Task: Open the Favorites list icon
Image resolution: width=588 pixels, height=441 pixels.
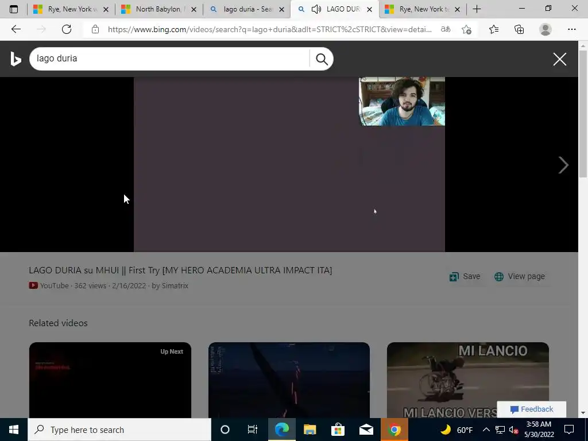Action: (494, 29)
